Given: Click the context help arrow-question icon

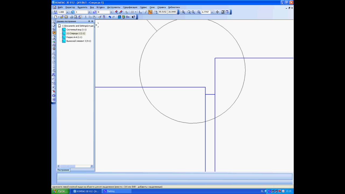Looking at the screenshot, I should pyautogui.click(x=133, y=17).
